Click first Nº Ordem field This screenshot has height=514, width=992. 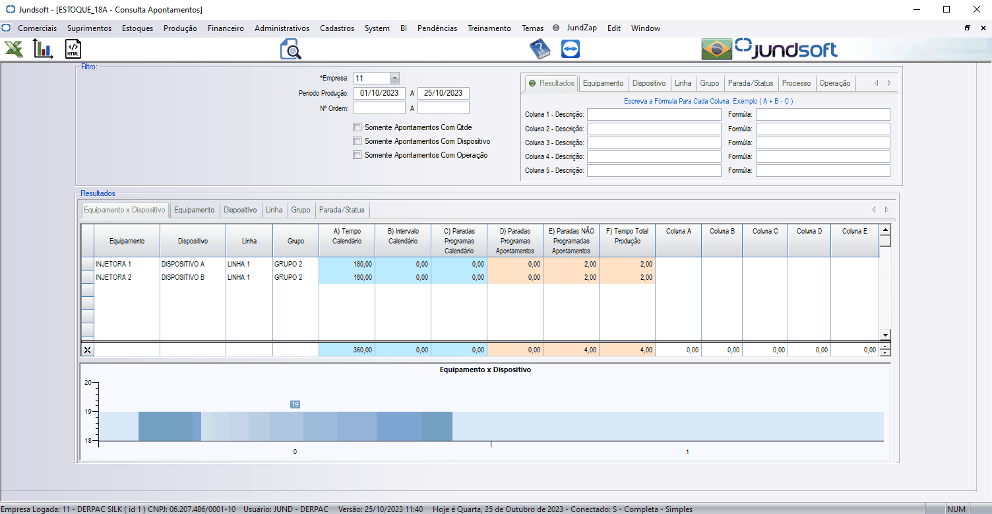pyautogui.click(x=379, y=108)
